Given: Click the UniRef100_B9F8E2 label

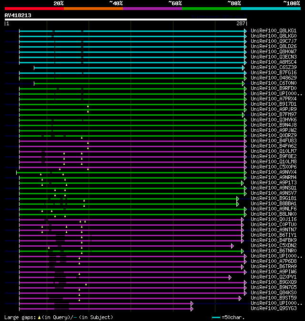Looking at the screenshot, I should click(274, 156).
